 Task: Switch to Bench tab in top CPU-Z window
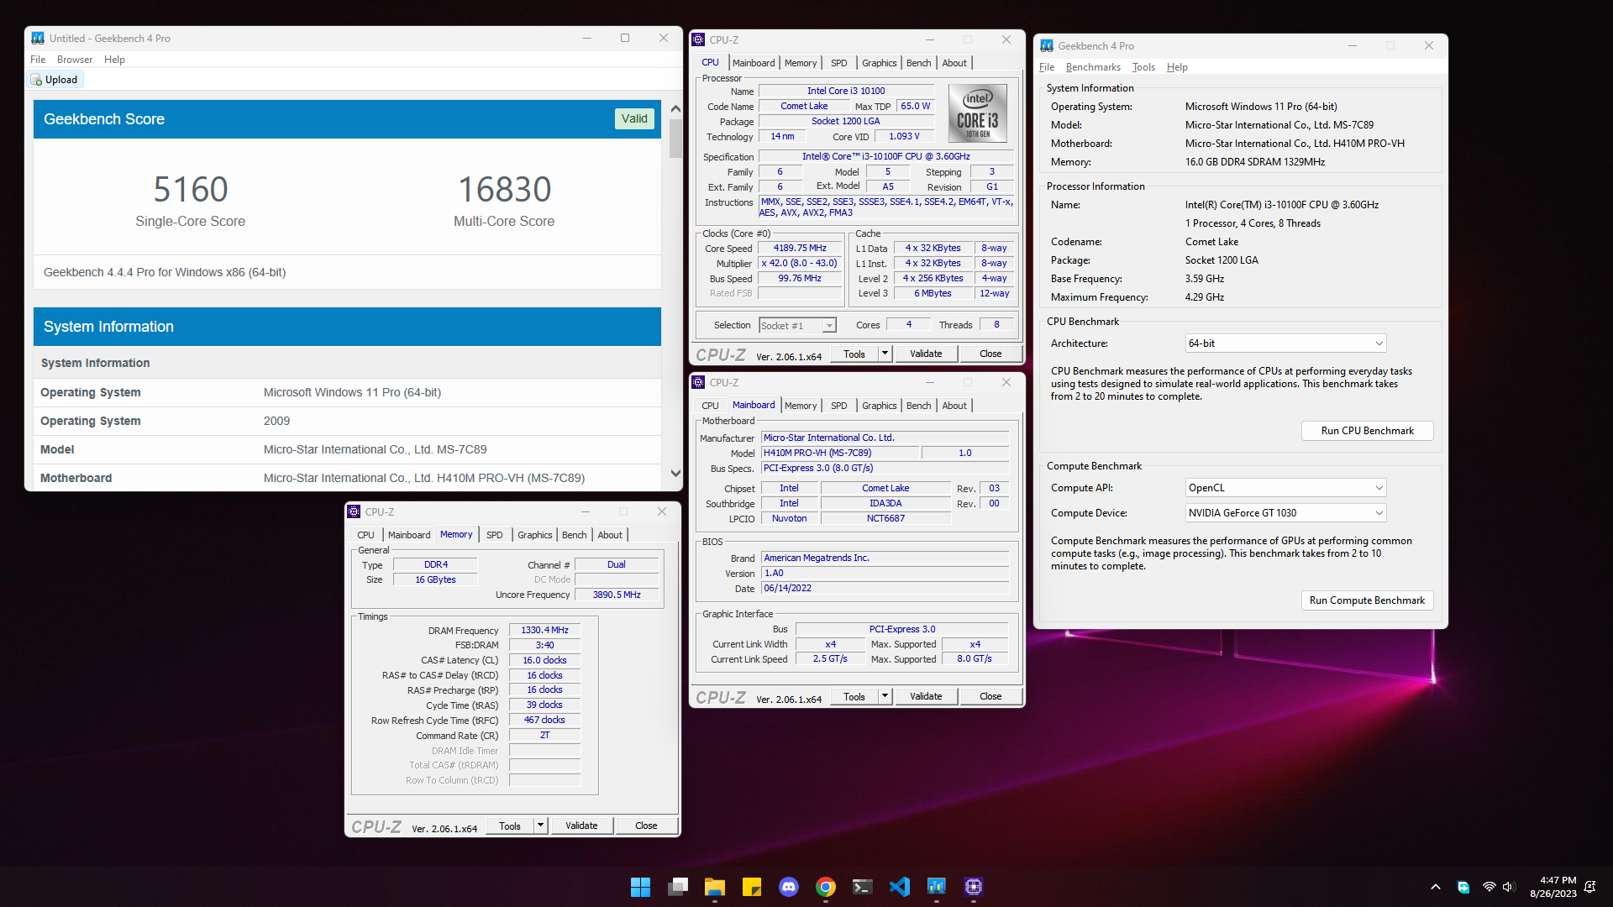918,63
